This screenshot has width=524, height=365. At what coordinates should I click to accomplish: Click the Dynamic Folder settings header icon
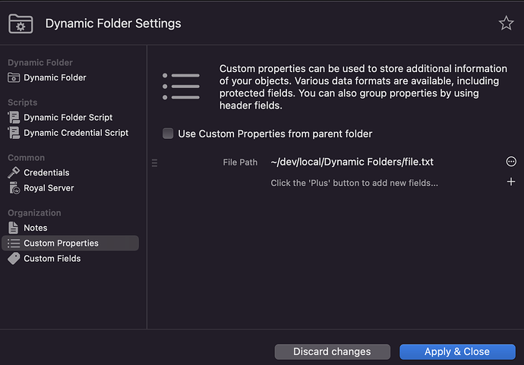[21, 24]
